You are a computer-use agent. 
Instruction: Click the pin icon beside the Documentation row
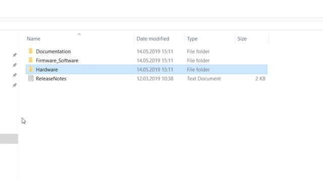point(15,55)
